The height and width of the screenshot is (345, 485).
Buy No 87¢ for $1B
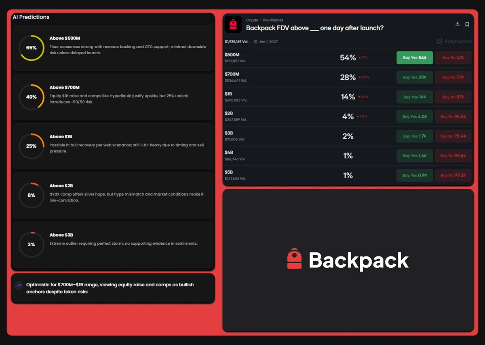tap(453, 97)
